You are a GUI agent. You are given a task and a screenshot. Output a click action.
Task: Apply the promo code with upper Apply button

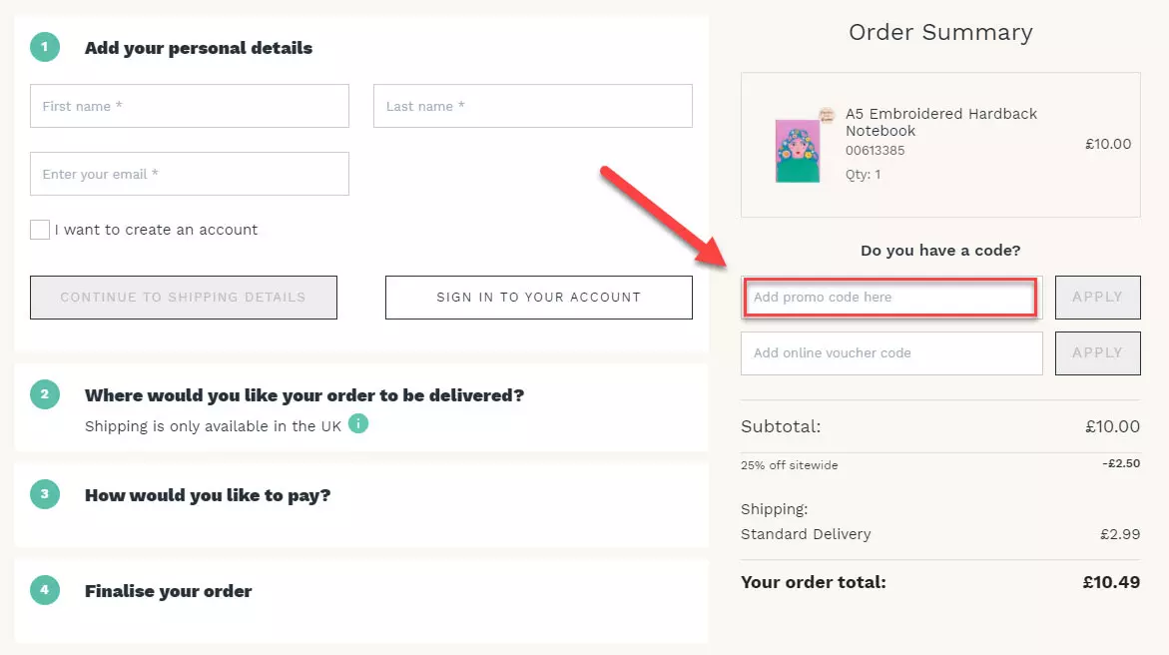pyautogui.click(x=1097, y=297)
